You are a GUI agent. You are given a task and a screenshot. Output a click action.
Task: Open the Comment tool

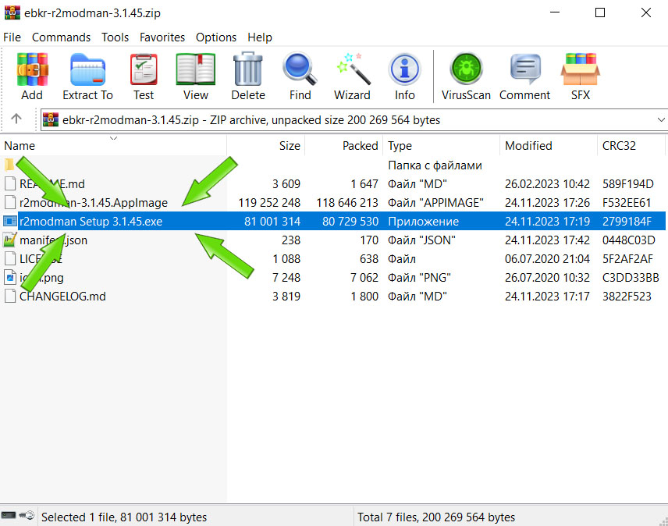pos(525,69)
